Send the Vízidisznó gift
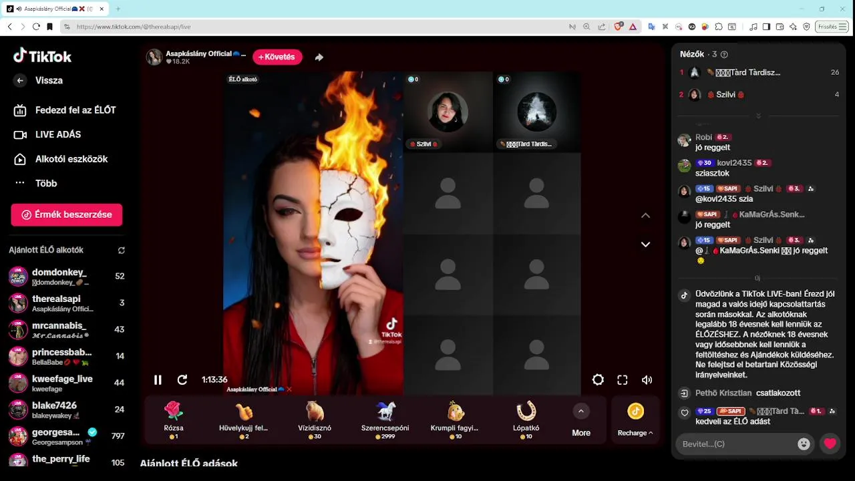855x481 pixels. 315,420
